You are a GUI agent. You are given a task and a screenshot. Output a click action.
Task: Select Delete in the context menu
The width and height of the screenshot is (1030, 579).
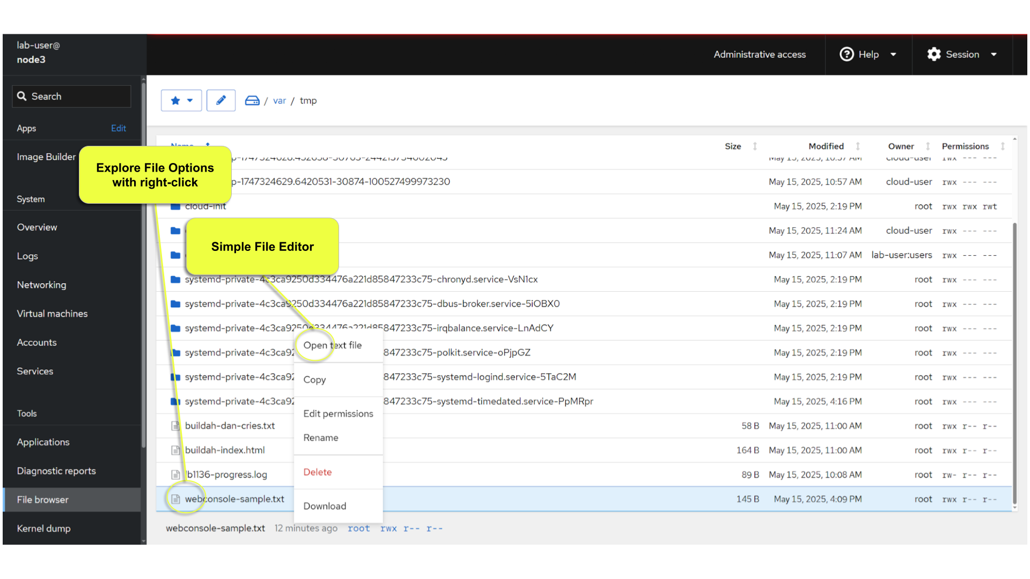point(318,472)
